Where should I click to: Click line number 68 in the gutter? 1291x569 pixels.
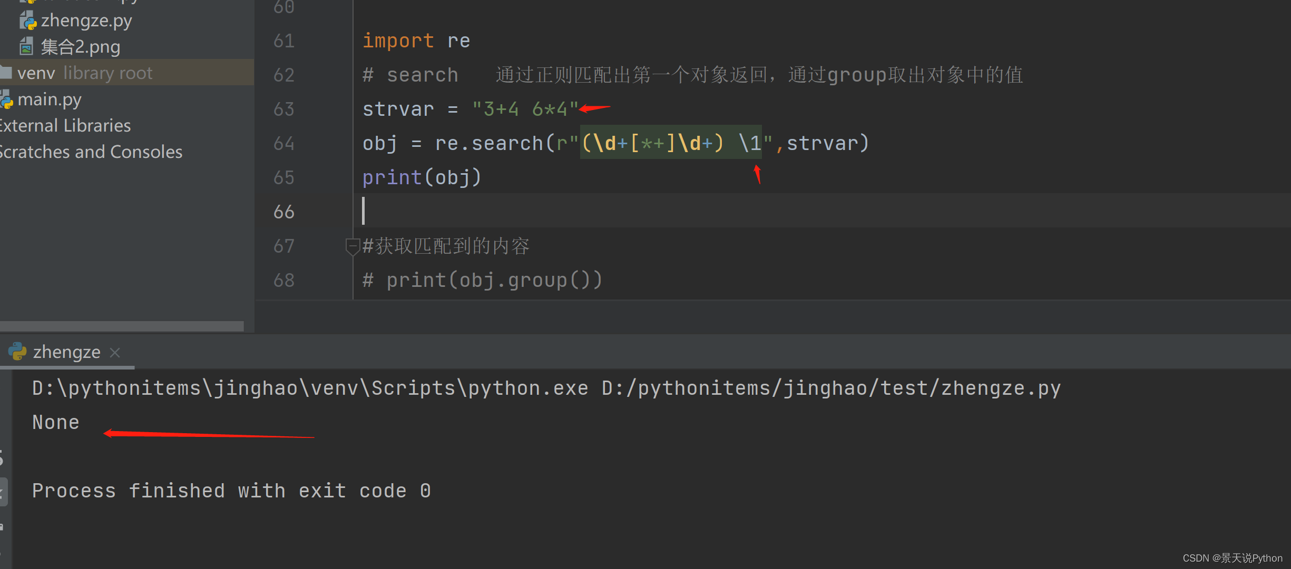[x=283, y=280]
